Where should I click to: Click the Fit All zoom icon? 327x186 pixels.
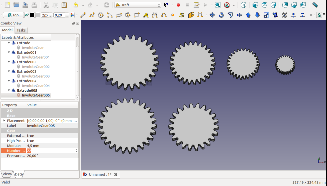(217, 5)
